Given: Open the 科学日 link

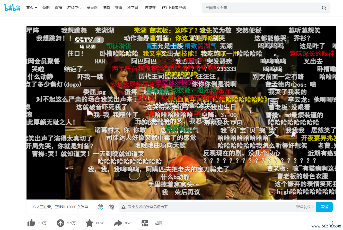Looking at the screenshot, I should click(x=133, y=7).
